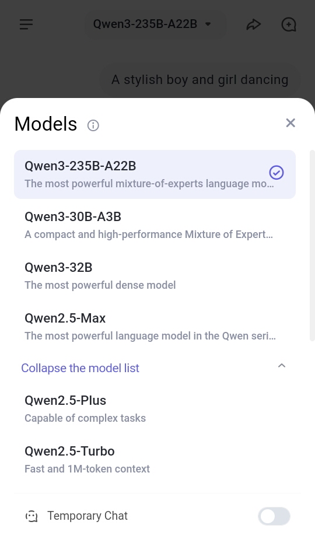Viewport: 315px width, 539px height.
Task: Click the 'A stylish boy and girl dancing' message
Action: tap(200, 80)
